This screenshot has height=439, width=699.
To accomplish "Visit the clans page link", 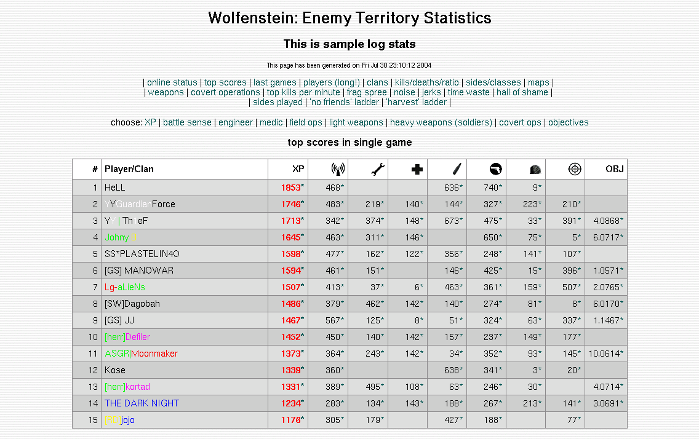I will 377,82.
